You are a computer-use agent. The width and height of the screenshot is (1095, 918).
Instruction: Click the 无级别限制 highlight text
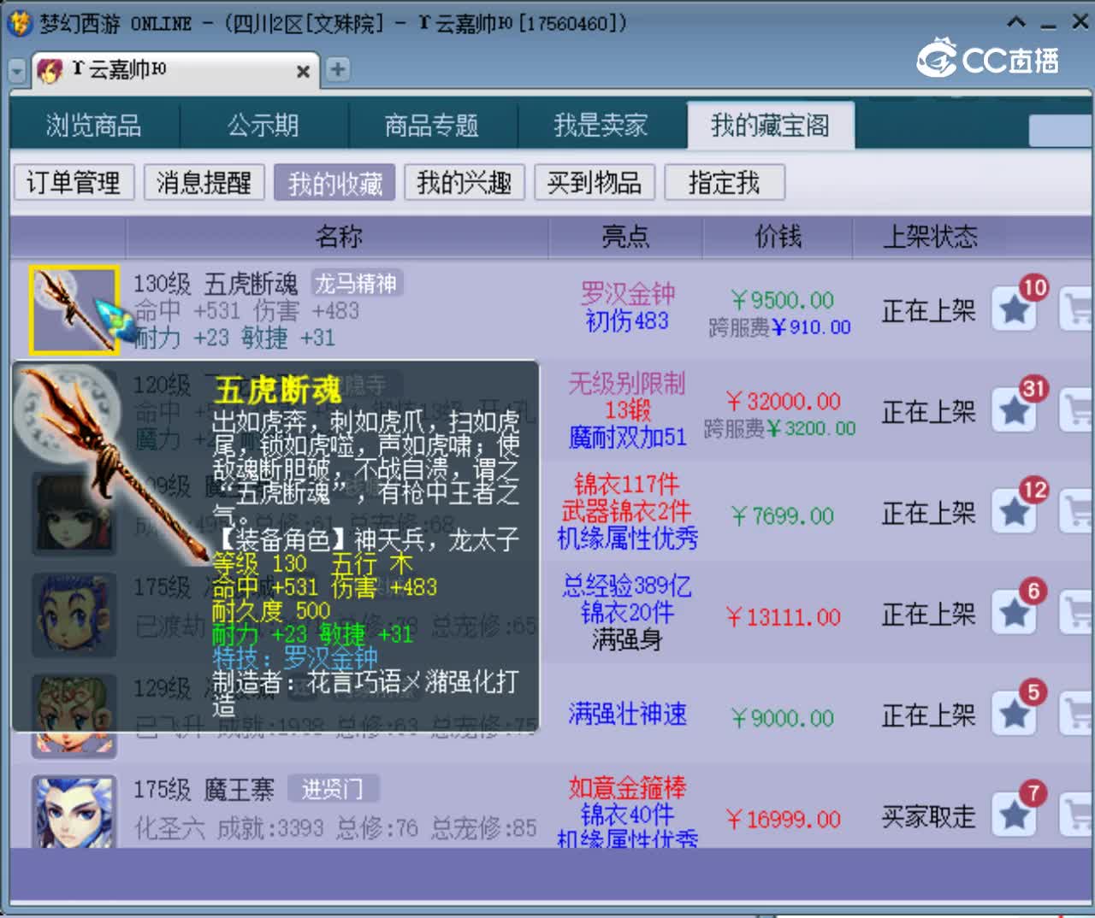pyautogui.click(x=627, y=384)
